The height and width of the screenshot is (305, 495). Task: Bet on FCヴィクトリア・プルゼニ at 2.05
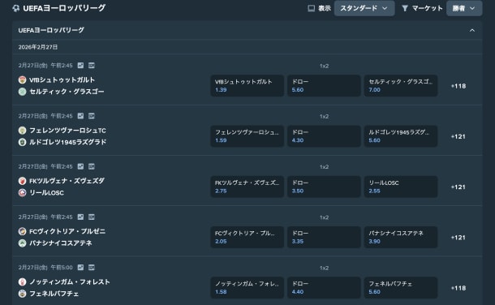[247, 237]
